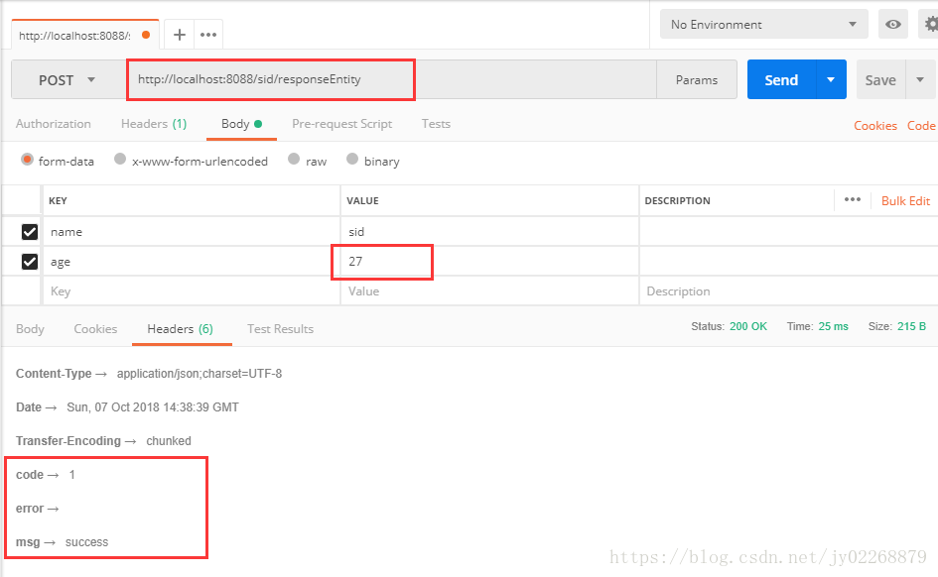Click DESCRIPTION column header
Image resolution: width=938 pixels, height=577 pixels.
pos(677,200)
